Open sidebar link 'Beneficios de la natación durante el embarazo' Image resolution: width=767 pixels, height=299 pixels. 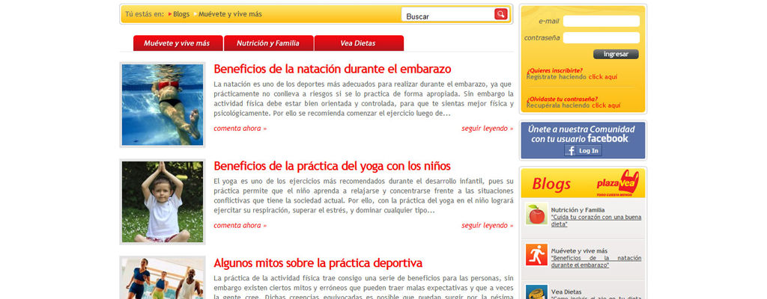596,262
